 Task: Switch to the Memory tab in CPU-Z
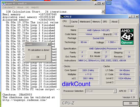pos(96,22)
